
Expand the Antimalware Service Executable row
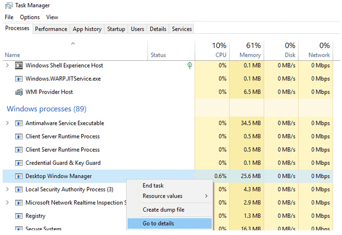tap(7, 123)
